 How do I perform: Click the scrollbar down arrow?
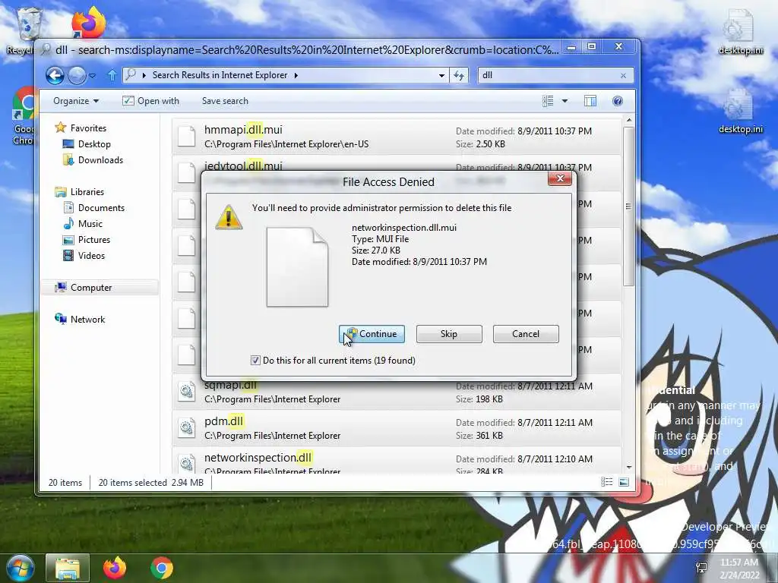point(628,467)
